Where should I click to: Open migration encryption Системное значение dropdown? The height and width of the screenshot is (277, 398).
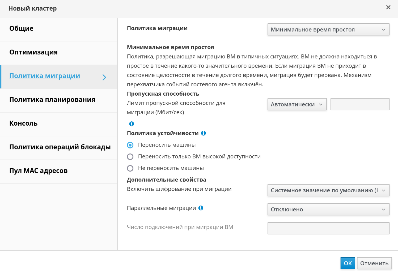[328, 190]
